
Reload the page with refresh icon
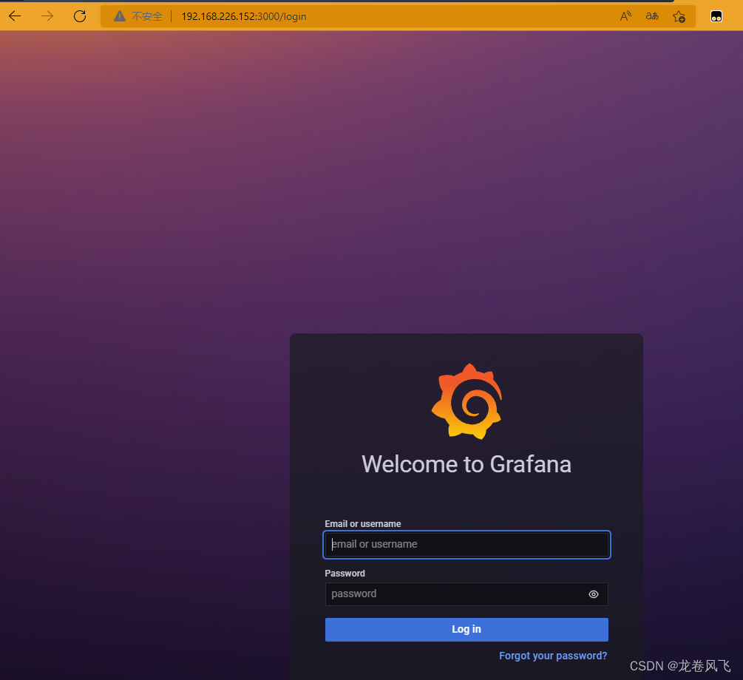(80, 16)
